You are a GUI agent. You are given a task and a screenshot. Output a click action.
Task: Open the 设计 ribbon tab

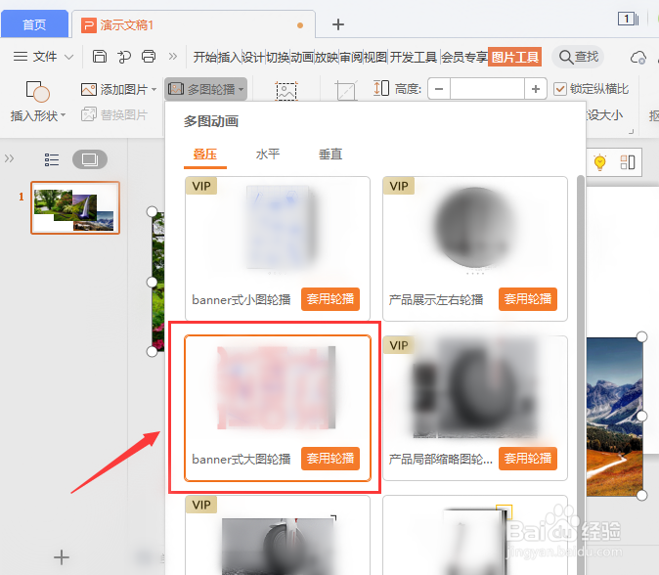[253, 57]
